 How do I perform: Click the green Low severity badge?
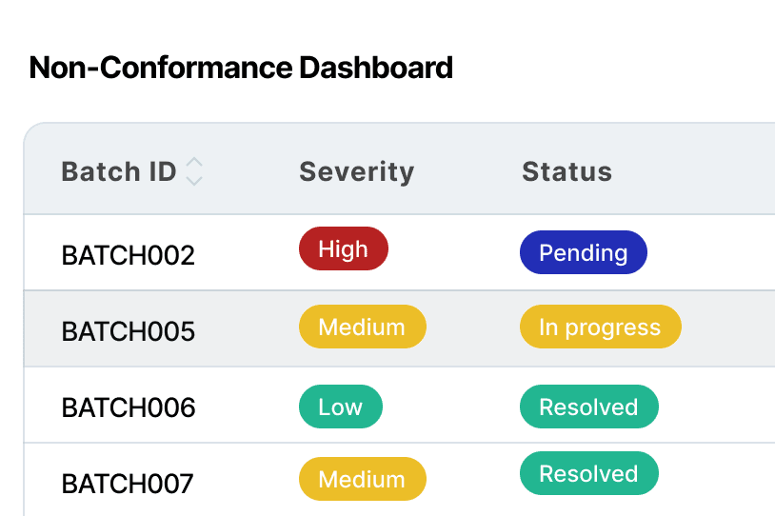tap(341, 407)
